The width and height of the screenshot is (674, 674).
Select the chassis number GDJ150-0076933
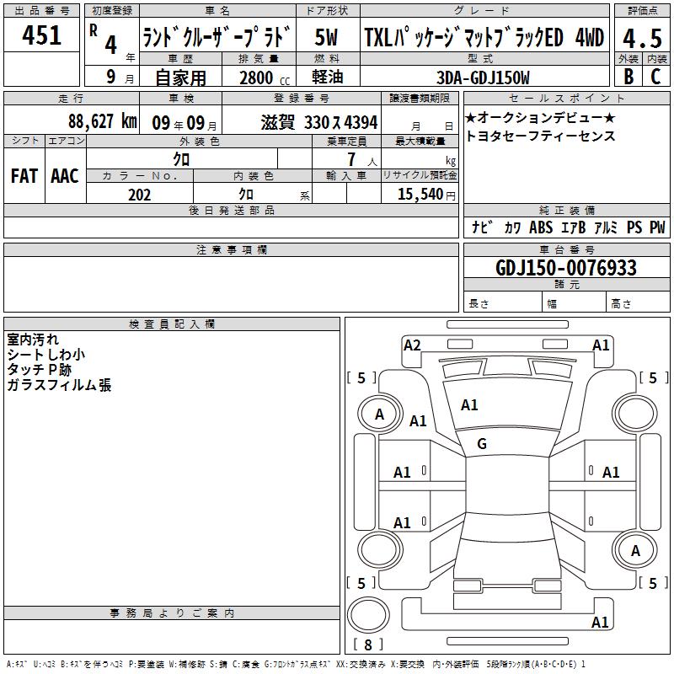(565, 268)
